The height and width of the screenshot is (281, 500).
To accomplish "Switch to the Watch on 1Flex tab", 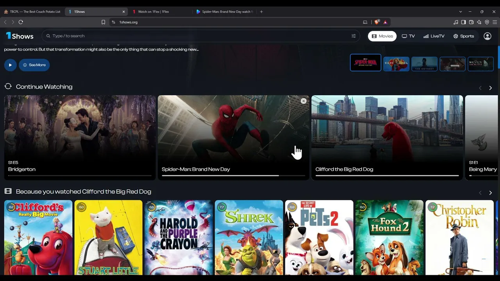I will point(160,12).
